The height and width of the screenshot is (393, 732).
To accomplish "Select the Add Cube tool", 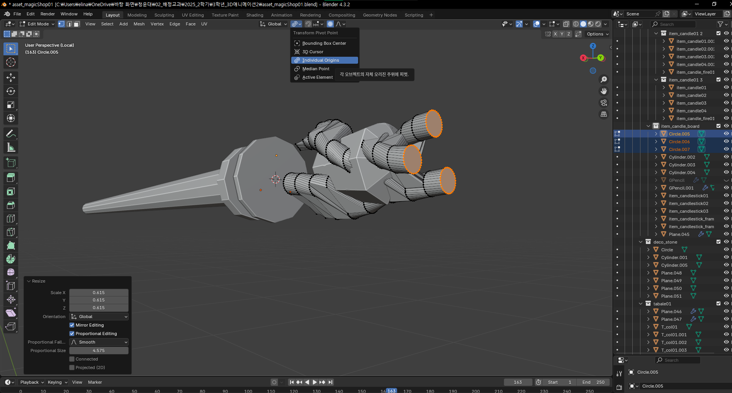I will pos(11,163).
